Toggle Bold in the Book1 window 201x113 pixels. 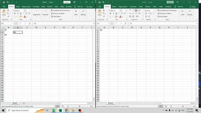point(15,13)
